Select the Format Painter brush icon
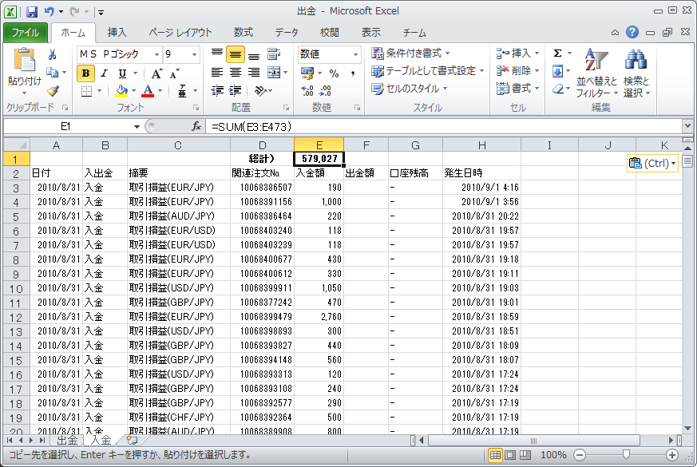 coord(53,91)
